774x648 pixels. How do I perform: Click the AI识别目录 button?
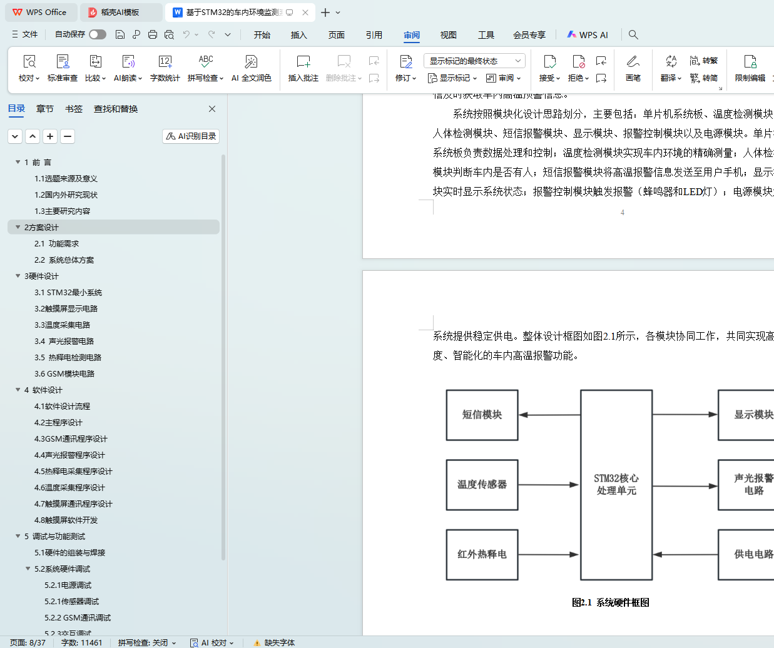tap(191, 136)
